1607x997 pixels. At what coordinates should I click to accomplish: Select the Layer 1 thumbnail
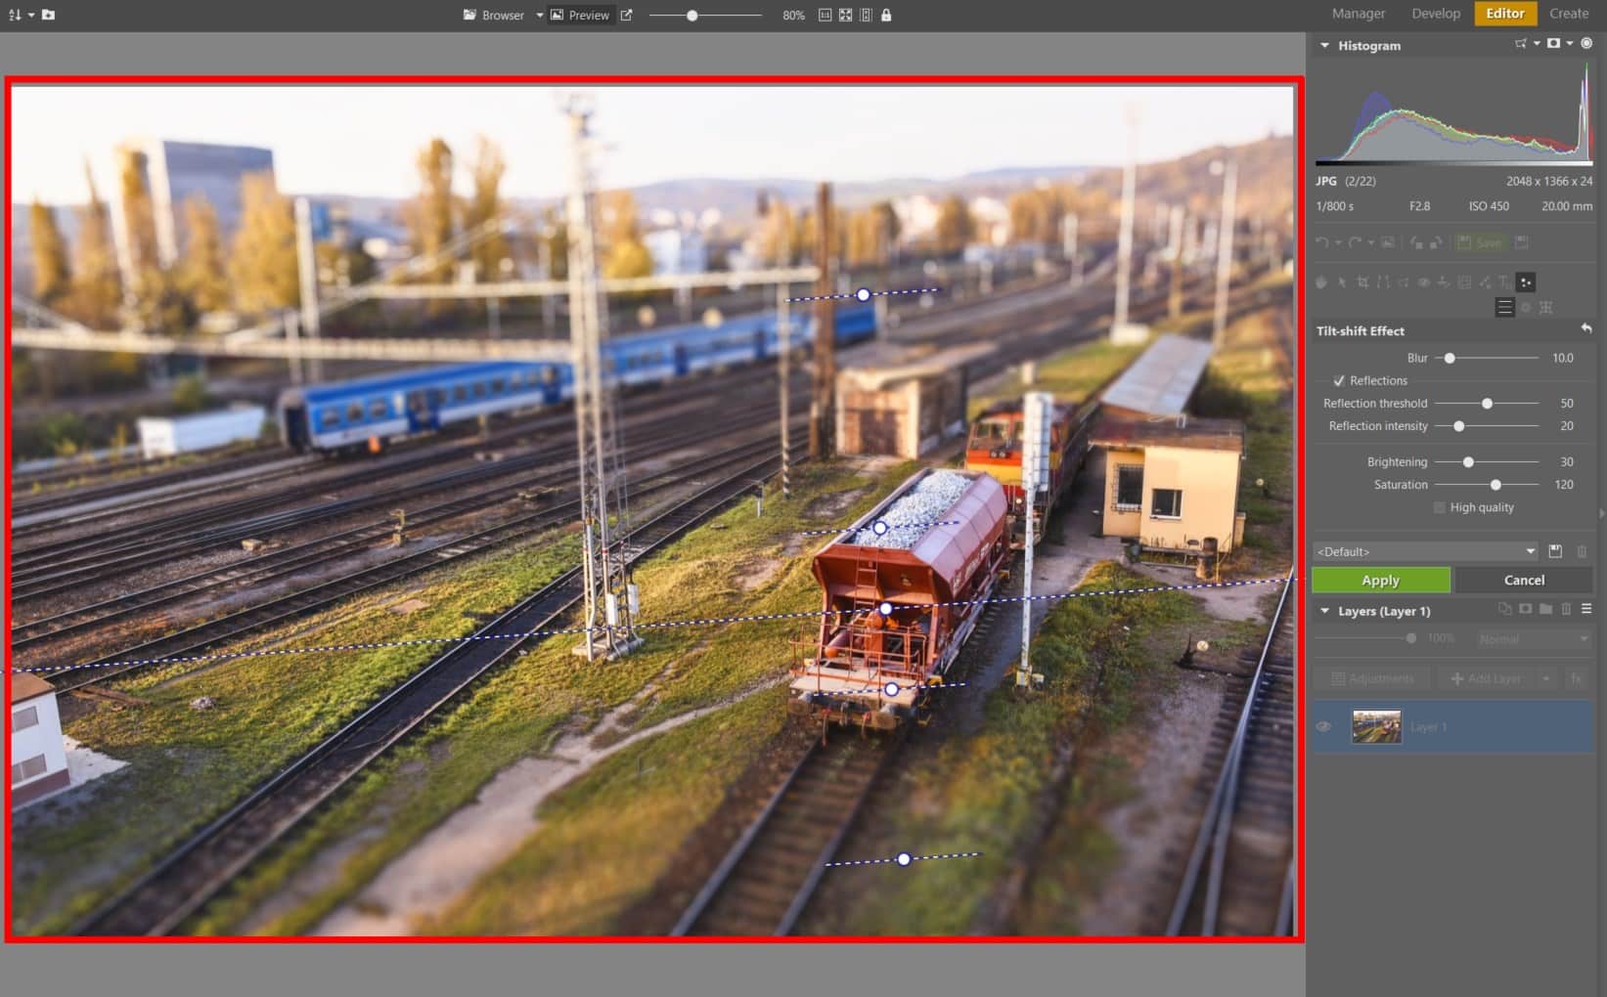point(1376,727)
